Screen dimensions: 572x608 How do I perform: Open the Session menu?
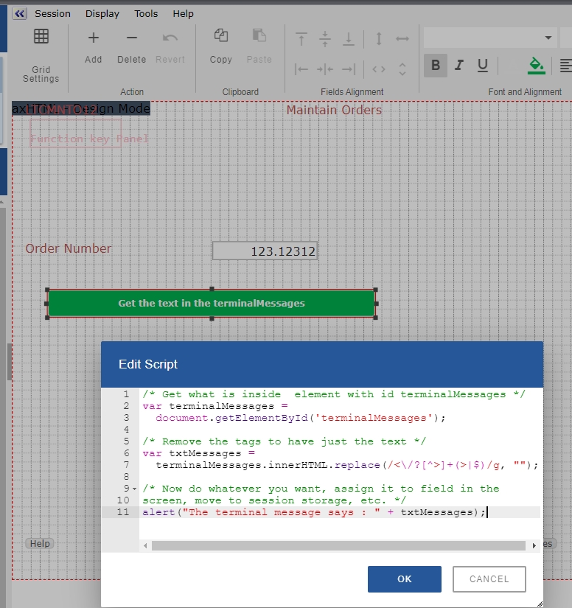pos(52,13)
